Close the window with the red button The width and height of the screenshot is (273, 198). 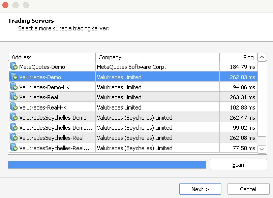coord(5,5)
